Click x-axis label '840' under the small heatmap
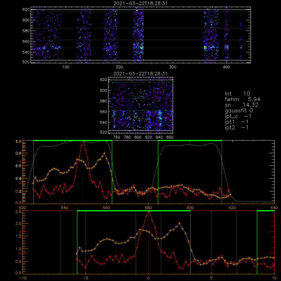Image resolution: width=281 pixels, height=281 pixels. pyautogui.click(x=159, y=137)
